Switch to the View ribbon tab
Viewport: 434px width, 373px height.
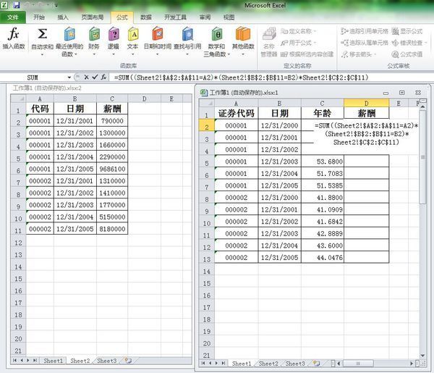[x=229, y=17]
